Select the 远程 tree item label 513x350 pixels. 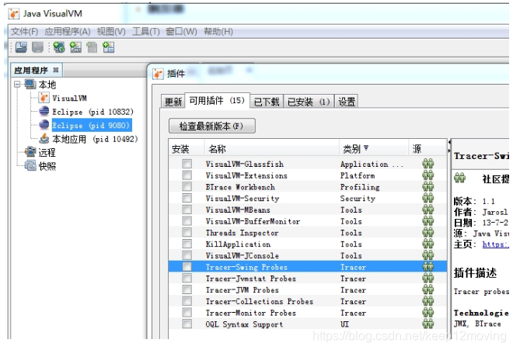[x=47, y=152]
